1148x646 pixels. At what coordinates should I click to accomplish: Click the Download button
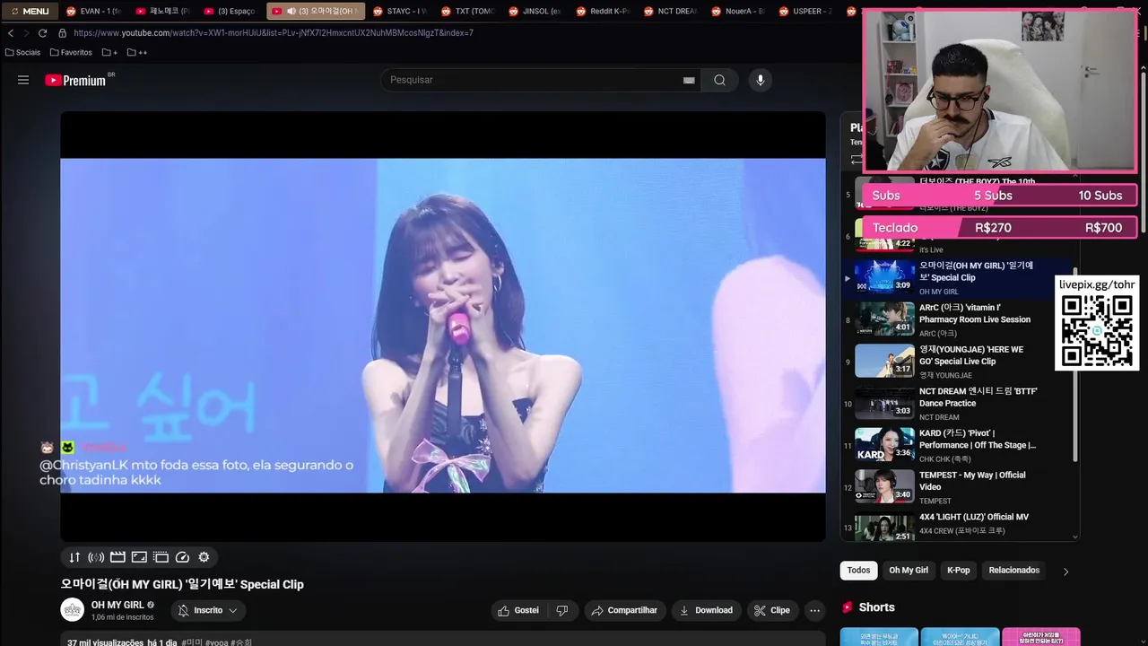pos(706,610)
